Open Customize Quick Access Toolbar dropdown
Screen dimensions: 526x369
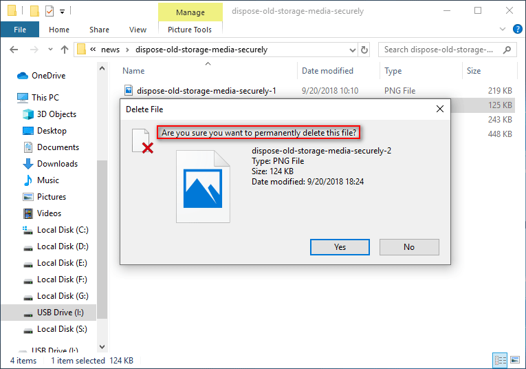(x=62, y=12)
